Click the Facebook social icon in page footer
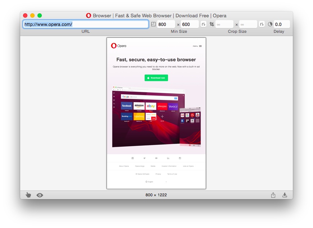 tap(133, 158)
